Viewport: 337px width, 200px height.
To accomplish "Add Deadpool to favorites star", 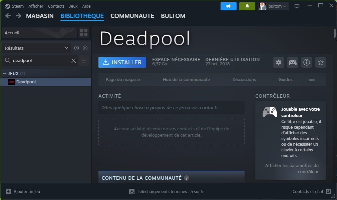I will [x=321, y=62].
